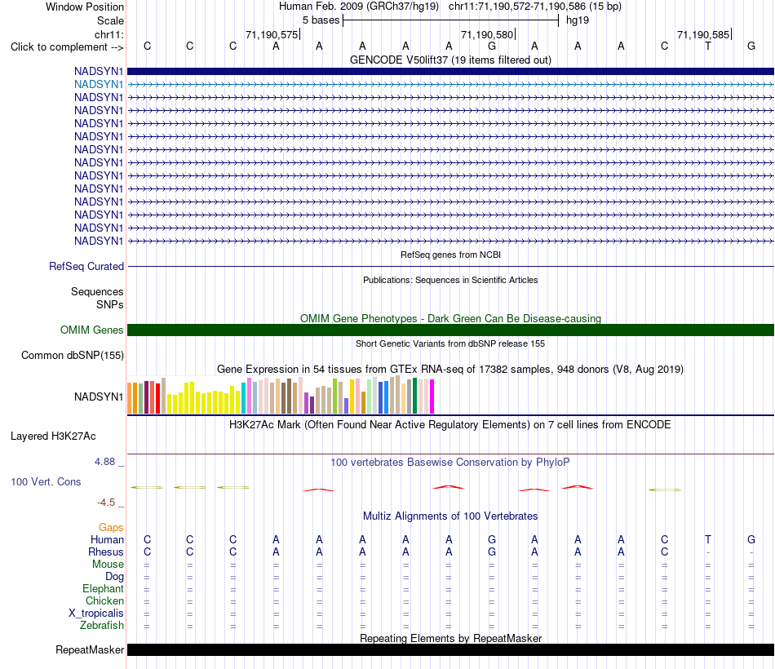The height and width of the screenshot is (669, 775).
Task: Click the black RepeatMasker element bar
Action: click(450, 649)
